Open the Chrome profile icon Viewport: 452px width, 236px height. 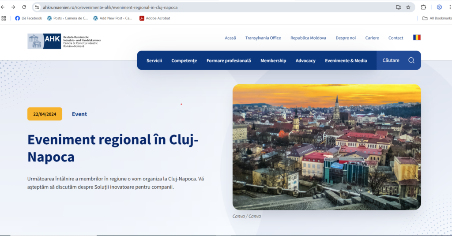point(439,7)
